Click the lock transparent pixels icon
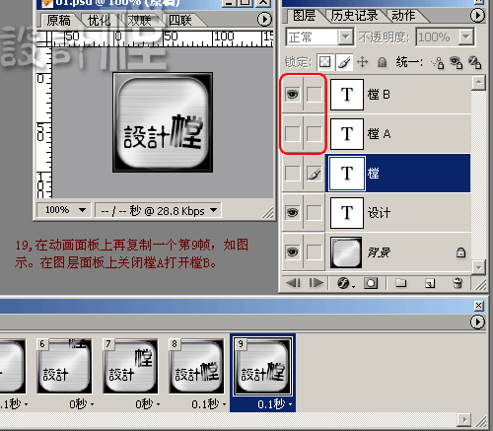The width and height of the screenshot is (493, 431). click(324, 62)
